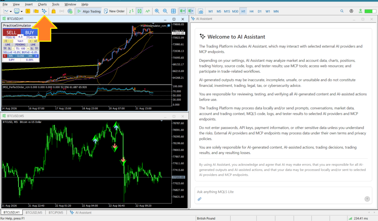This screenshot has height=221, width=378.
Task: Open the Window menu
Action: 70,4
